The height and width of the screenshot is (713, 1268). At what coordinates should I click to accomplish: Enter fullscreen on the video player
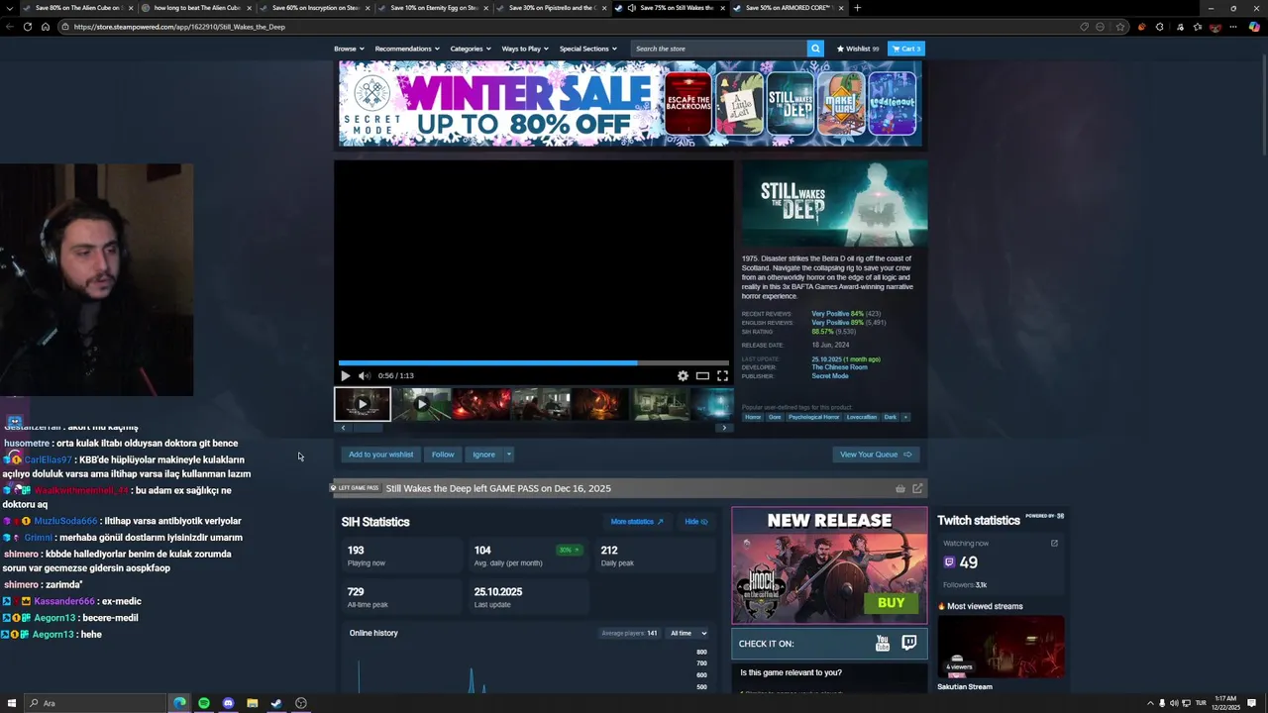coord(722,375)
